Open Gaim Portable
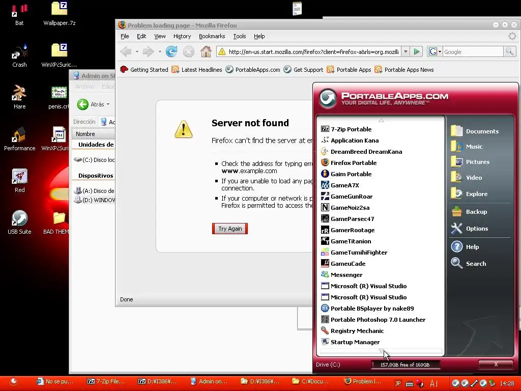 coord(346,174)
